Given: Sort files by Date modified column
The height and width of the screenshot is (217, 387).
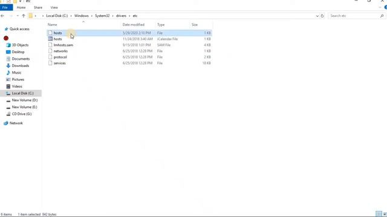Looking at the screenshot, I should point(134,25).
